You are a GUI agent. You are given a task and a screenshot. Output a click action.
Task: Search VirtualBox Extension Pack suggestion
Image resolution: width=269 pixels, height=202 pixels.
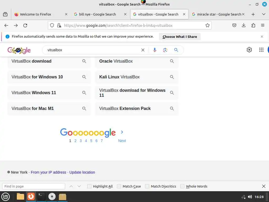[137, 109]
